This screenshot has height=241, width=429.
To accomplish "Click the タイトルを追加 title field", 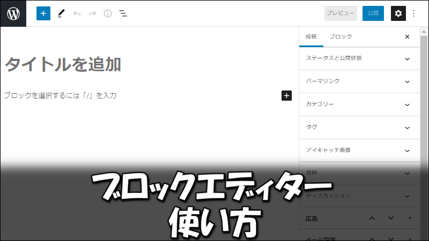I will (63, 64).
